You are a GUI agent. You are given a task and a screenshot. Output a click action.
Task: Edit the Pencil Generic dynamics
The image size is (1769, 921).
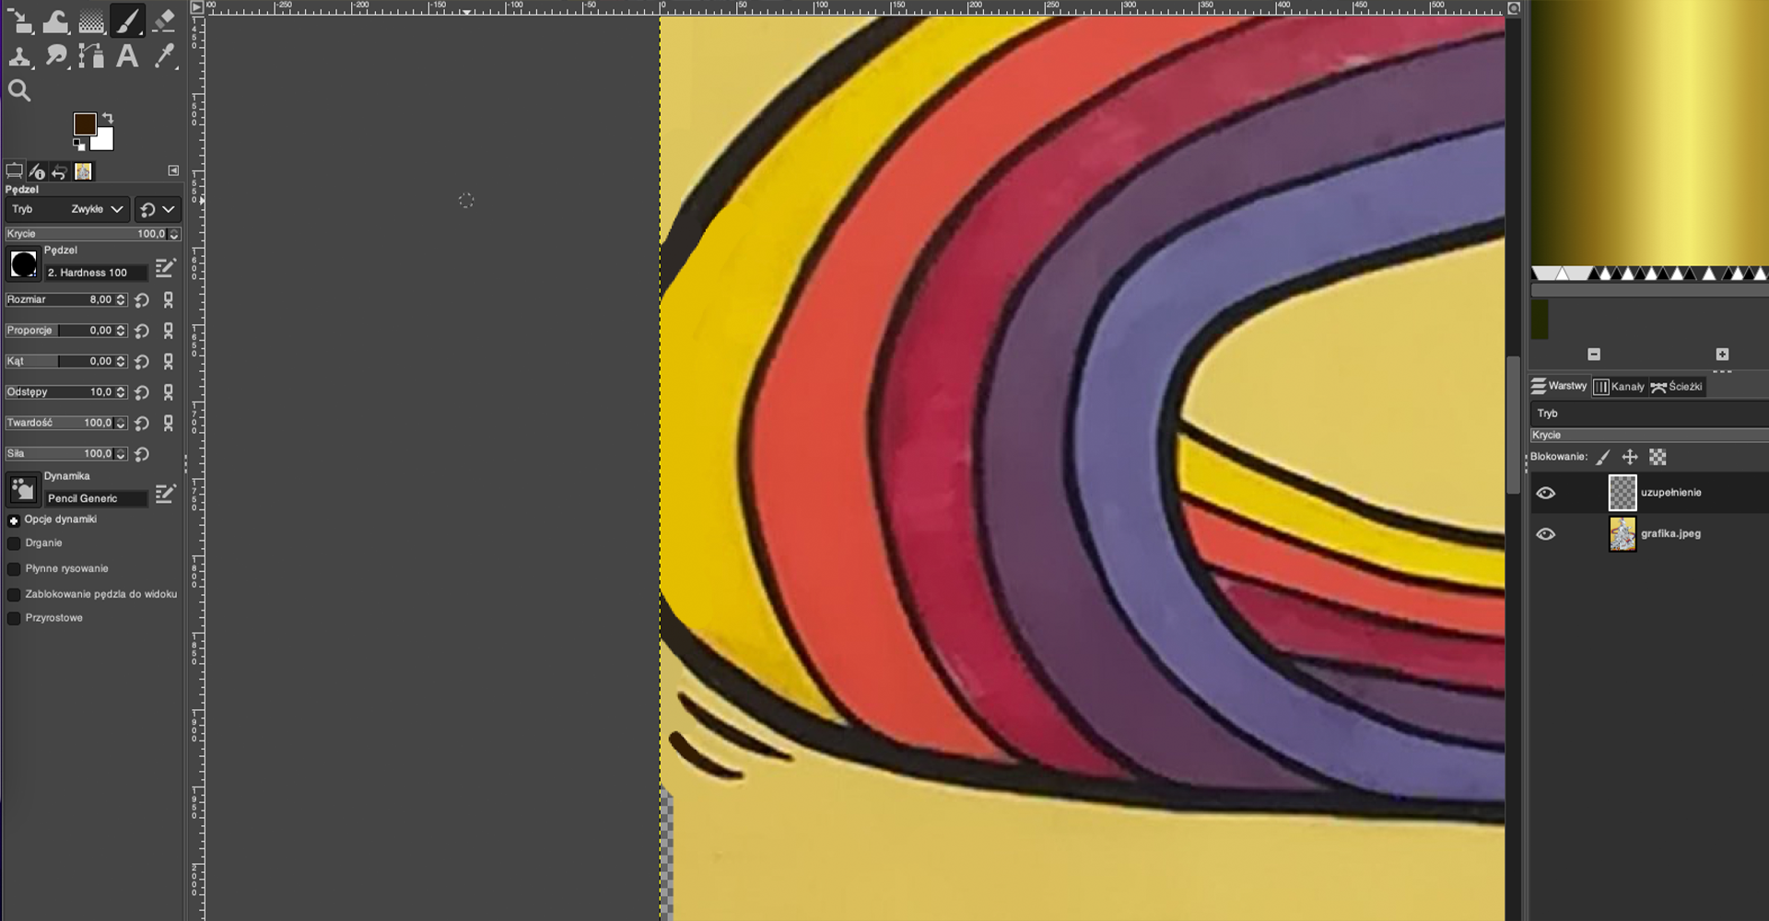pos(165,494)
